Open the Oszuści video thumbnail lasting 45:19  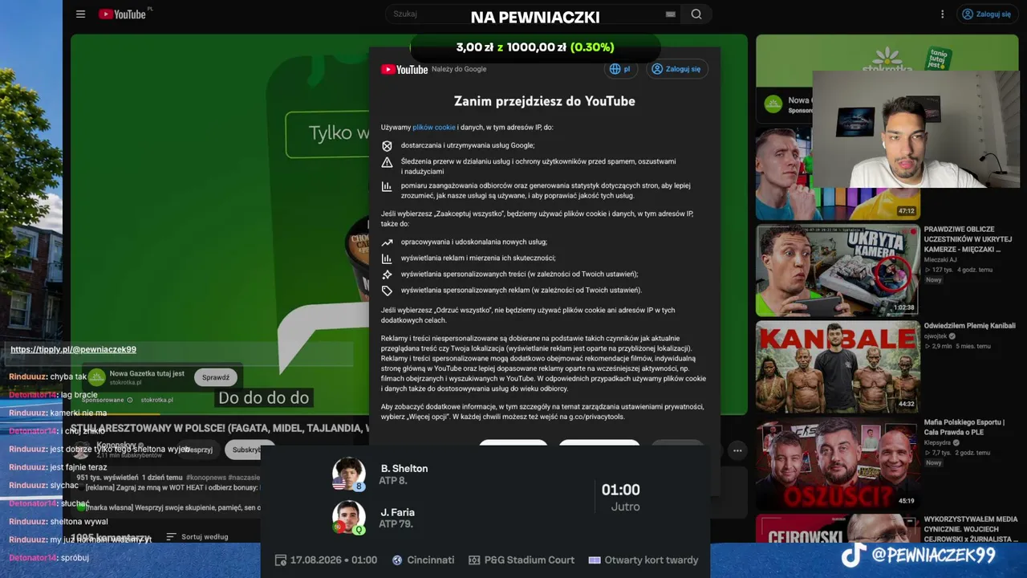(838, 463)
